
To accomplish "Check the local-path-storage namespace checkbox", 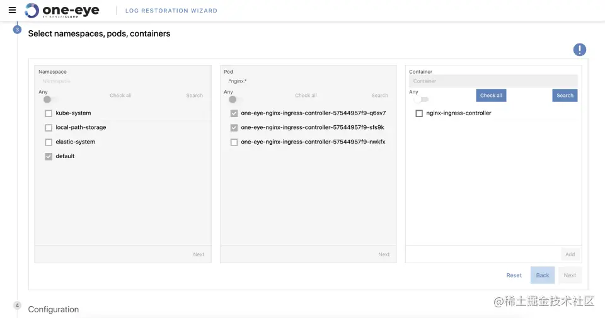I will tap(49, 128).
